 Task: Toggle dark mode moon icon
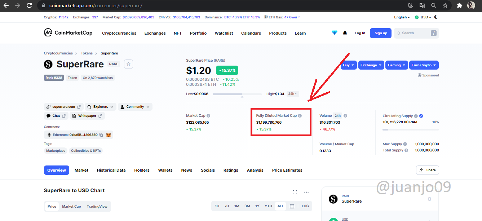click(436, 17)
